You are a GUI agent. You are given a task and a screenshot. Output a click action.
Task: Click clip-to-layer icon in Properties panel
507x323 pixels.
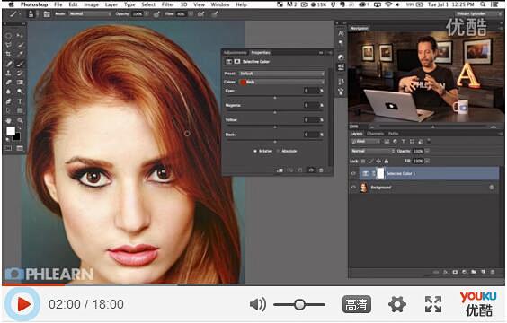click(x=280, y=170)
